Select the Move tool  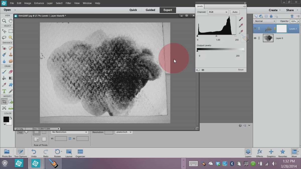click(x=4, y=31)
